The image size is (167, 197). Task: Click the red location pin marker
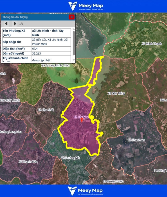pyautogui.click(x=82, y=120)
